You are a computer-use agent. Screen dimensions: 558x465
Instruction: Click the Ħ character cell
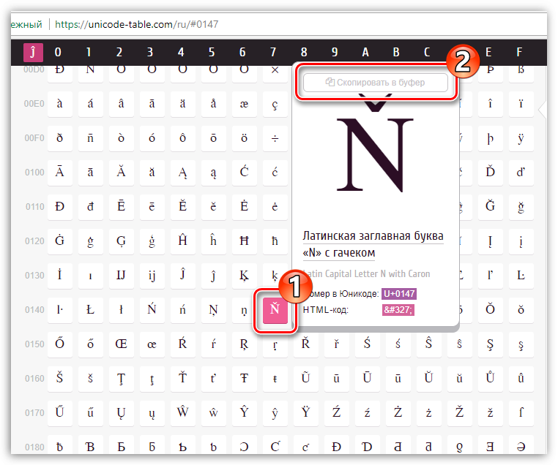(x=244, y=241)
